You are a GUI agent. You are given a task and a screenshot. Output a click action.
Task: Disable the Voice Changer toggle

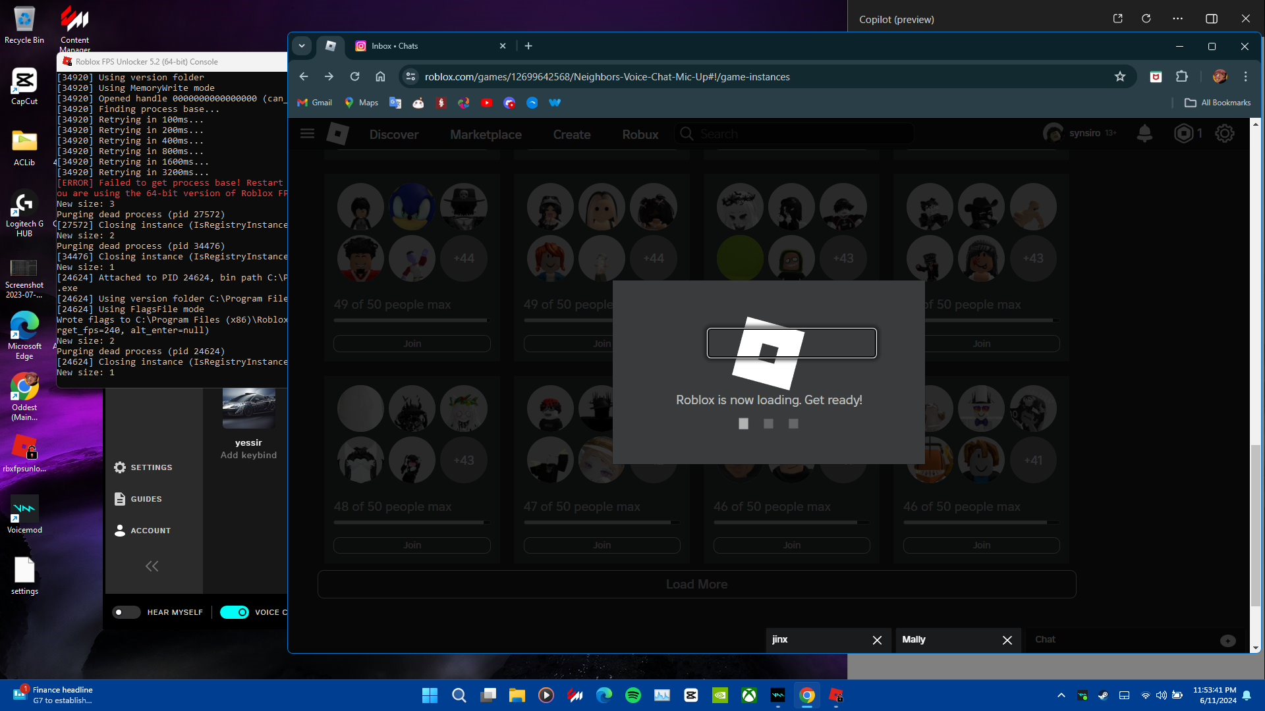click(x=235, y=612)
